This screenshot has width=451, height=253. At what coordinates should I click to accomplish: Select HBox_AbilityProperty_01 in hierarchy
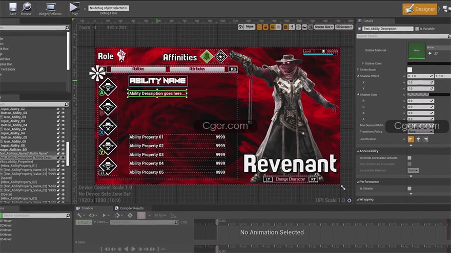19,166
